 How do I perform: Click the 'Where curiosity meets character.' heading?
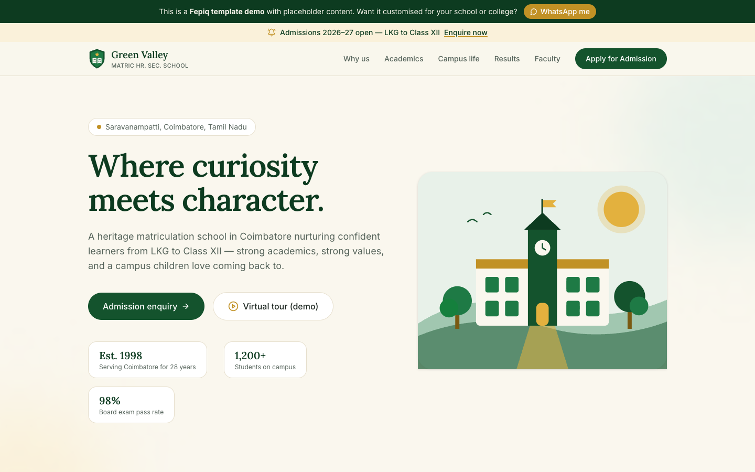pos(206,183)
